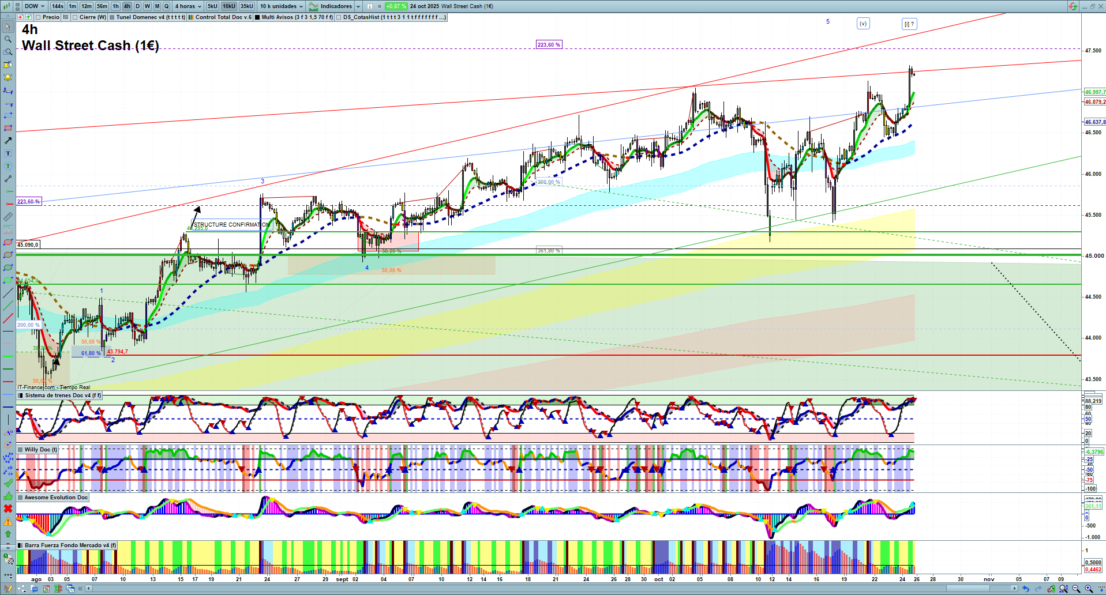Select the text box T tool
Image resolution: width=1106 pixels, height=595 pixels.
tap(8, 153)
